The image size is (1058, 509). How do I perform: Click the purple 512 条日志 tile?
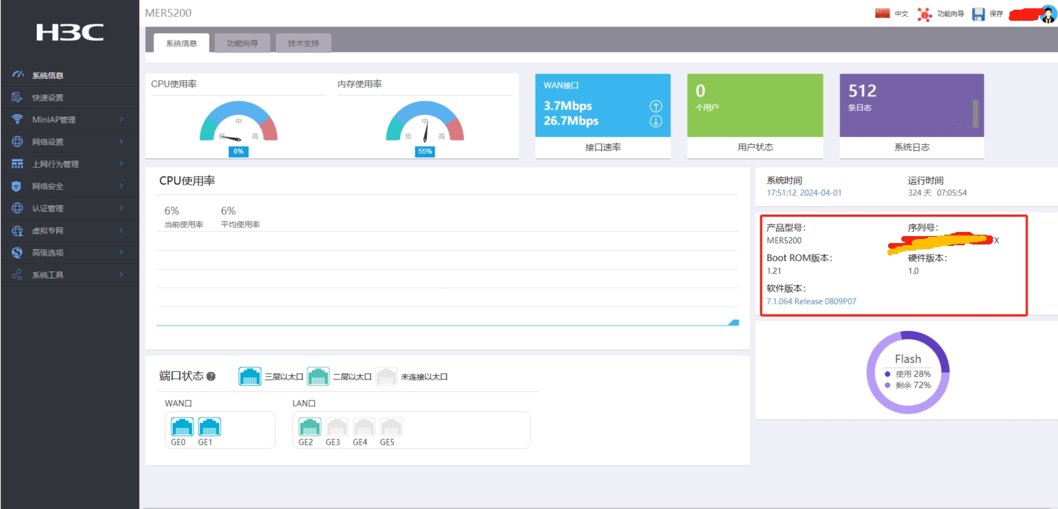[x=912, y=105]
